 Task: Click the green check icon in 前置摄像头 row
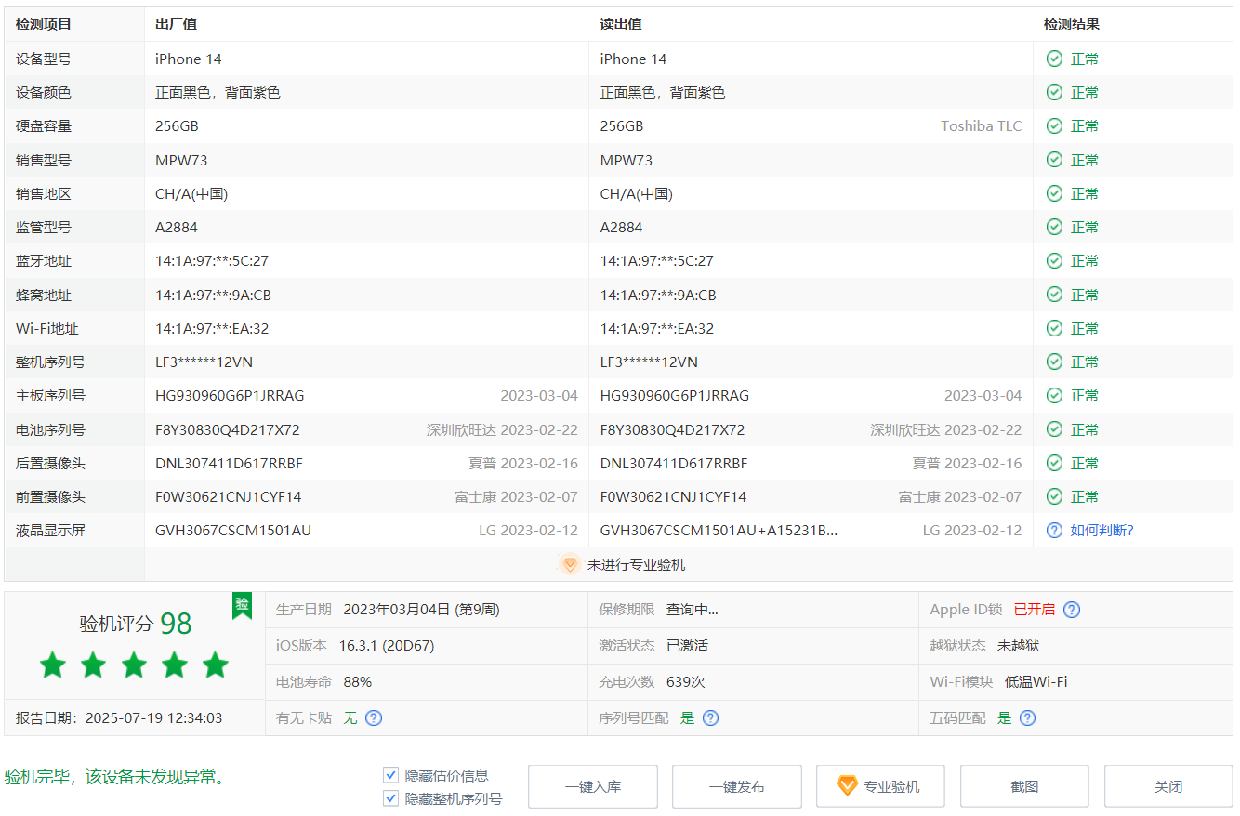pyautogui.click(x=1054, y=496)
